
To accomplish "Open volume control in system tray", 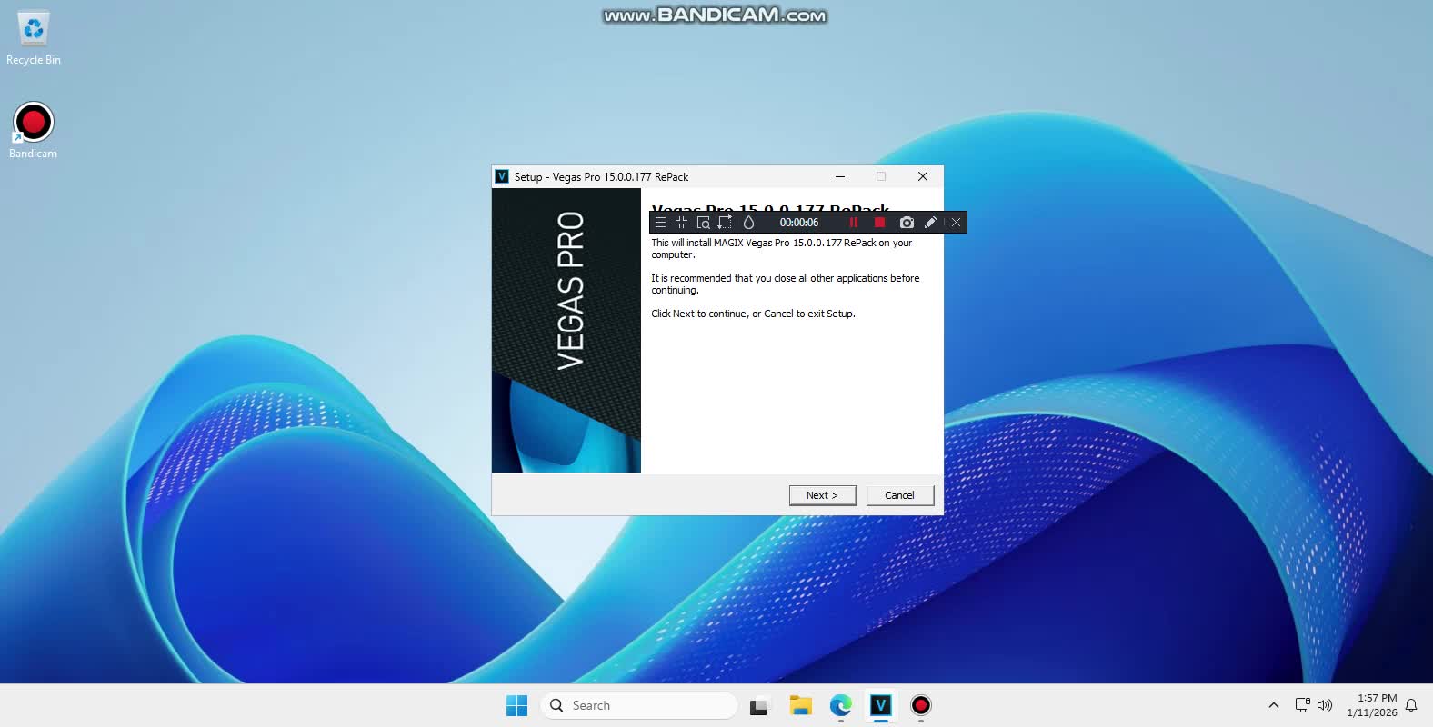I will 1325,705.
